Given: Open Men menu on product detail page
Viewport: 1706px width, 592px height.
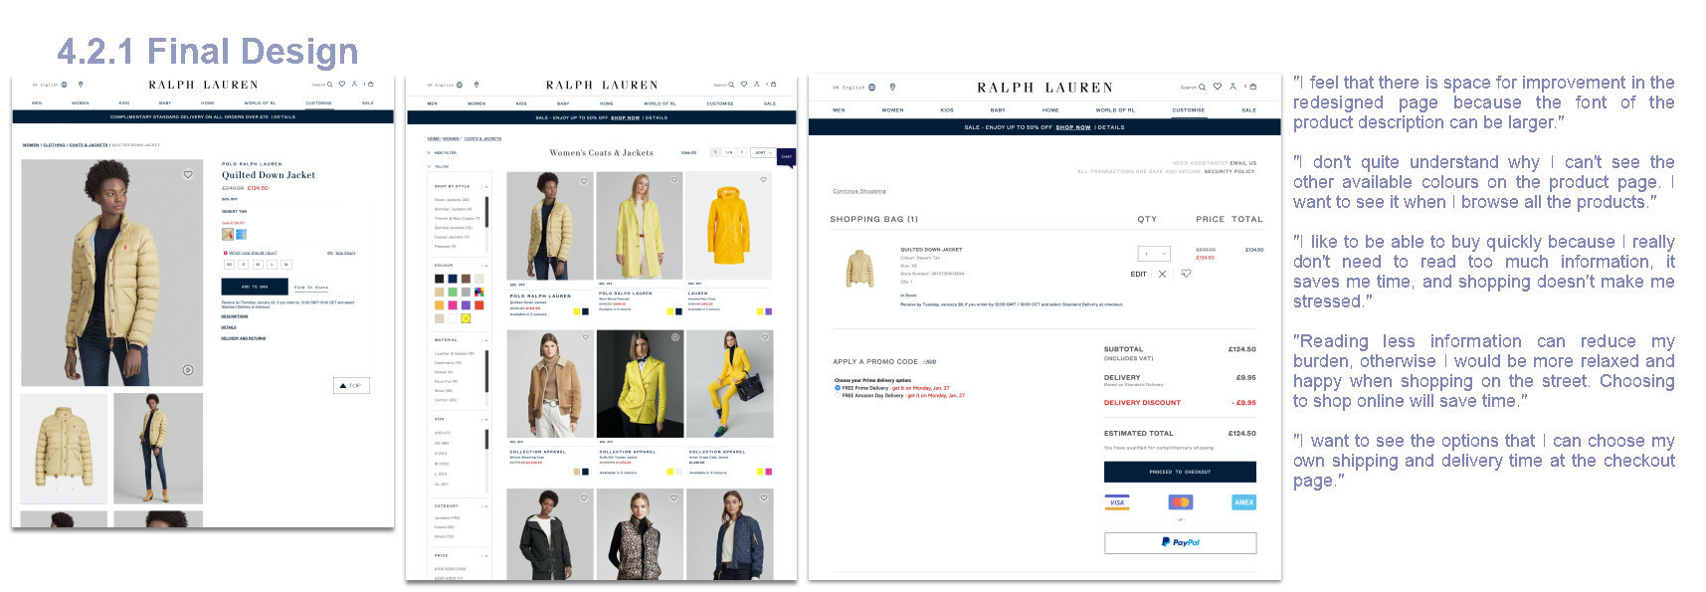Looking at the screenshot, I should (x=37, y=103).
